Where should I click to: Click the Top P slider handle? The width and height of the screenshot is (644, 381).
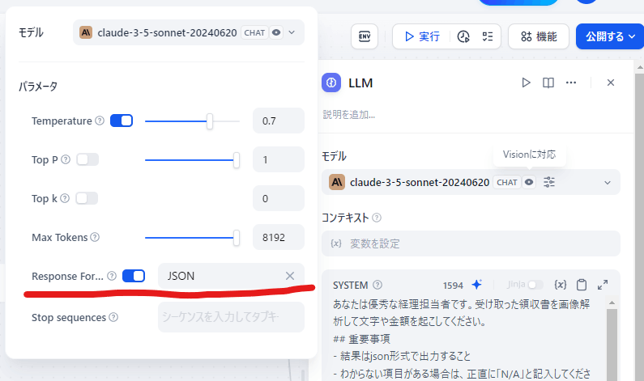pyautogui.click(x=237, y=160)
